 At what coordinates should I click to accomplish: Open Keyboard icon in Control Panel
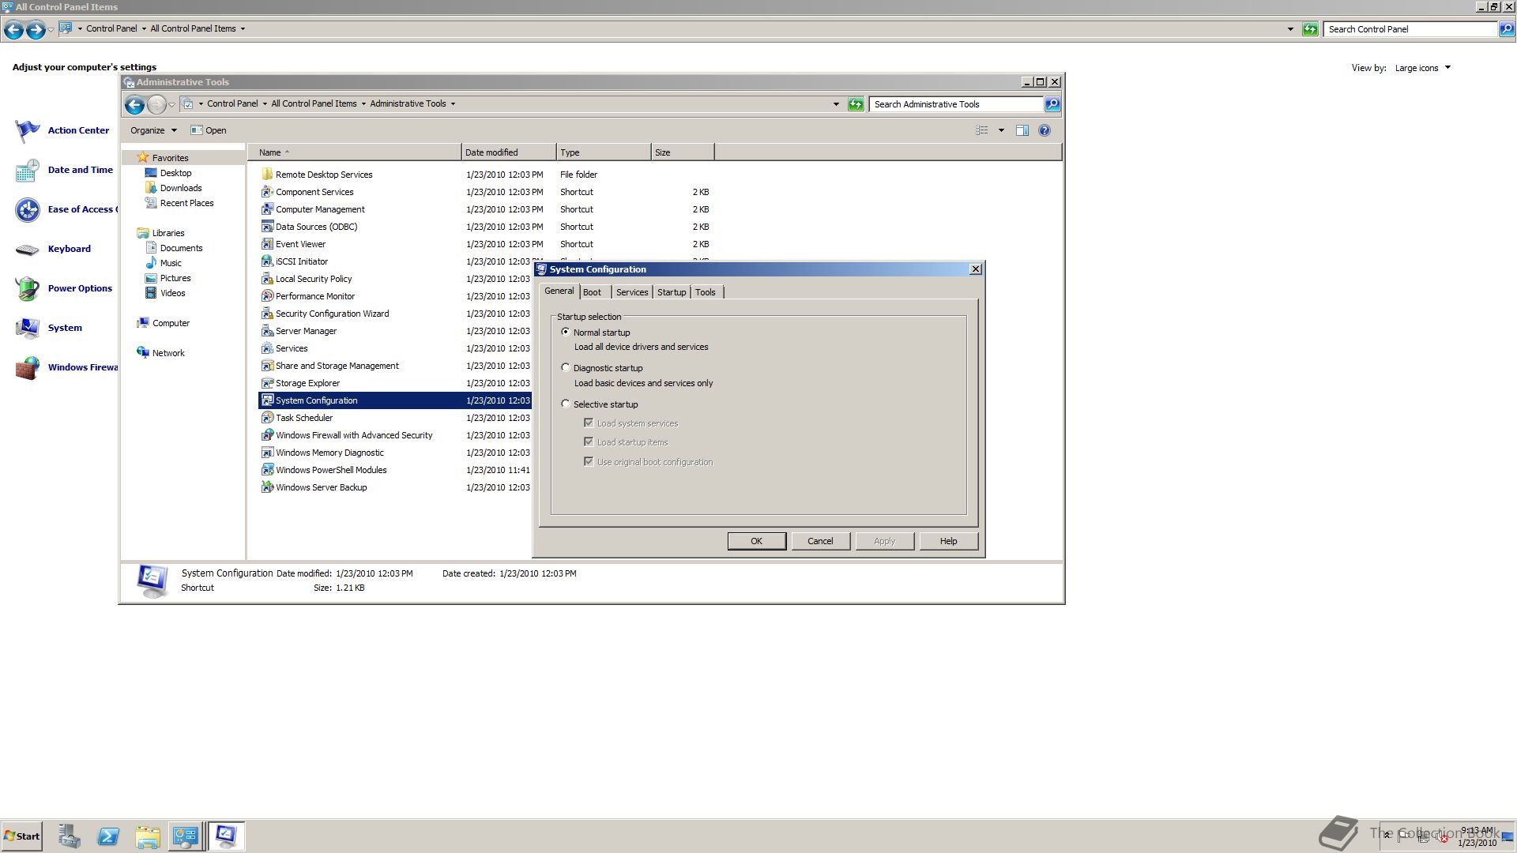pyautogui.click(x=28, y=249)
